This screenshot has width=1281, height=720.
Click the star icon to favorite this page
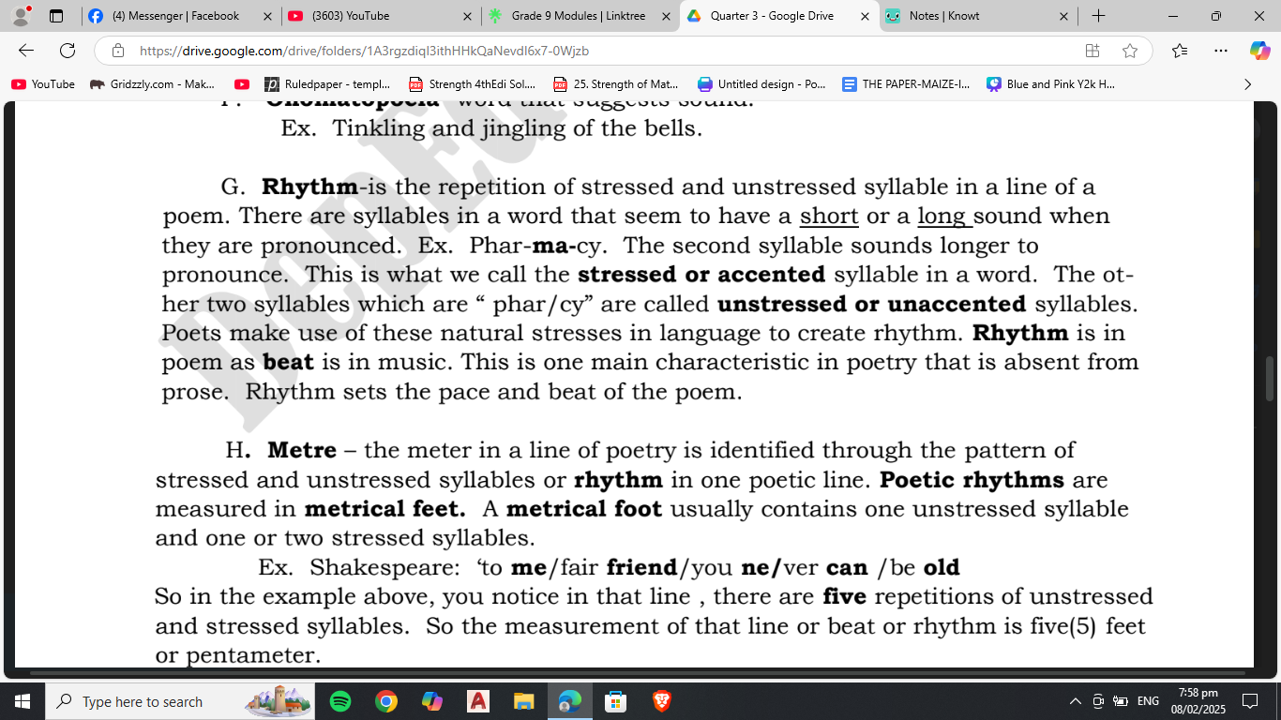point(1130,51)
